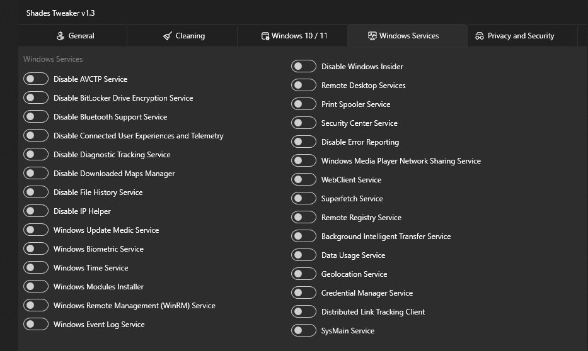Toggle Remote Registry Service switch

[x=304, y=217]
